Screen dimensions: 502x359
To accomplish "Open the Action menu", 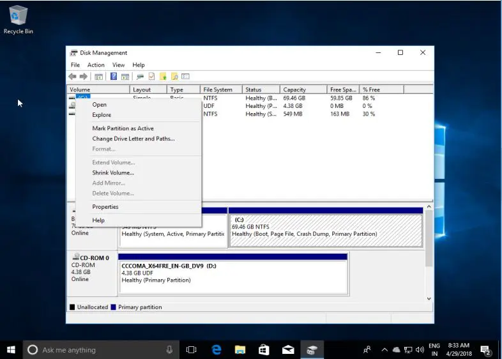I will pyautogui.click(x=96, y=65).
